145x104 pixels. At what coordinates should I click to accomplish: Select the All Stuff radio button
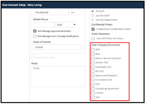click(93, 11)
